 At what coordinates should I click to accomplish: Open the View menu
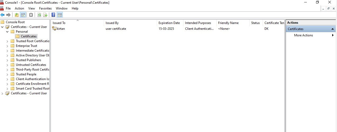[x=32, y=8]
